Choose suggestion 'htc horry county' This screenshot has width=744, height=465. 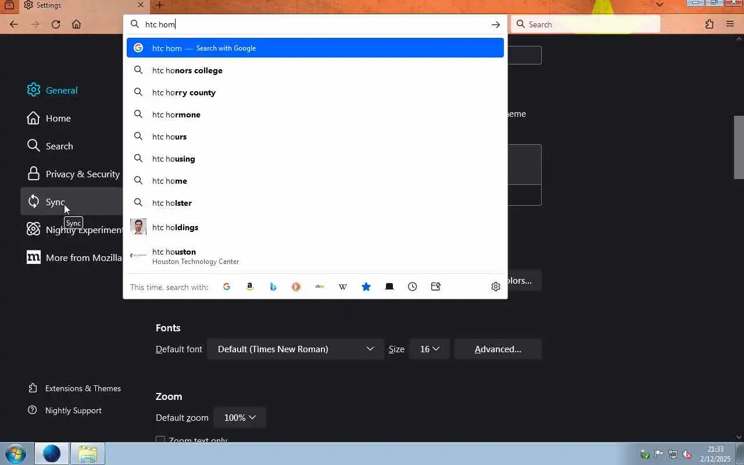(315, 92)
